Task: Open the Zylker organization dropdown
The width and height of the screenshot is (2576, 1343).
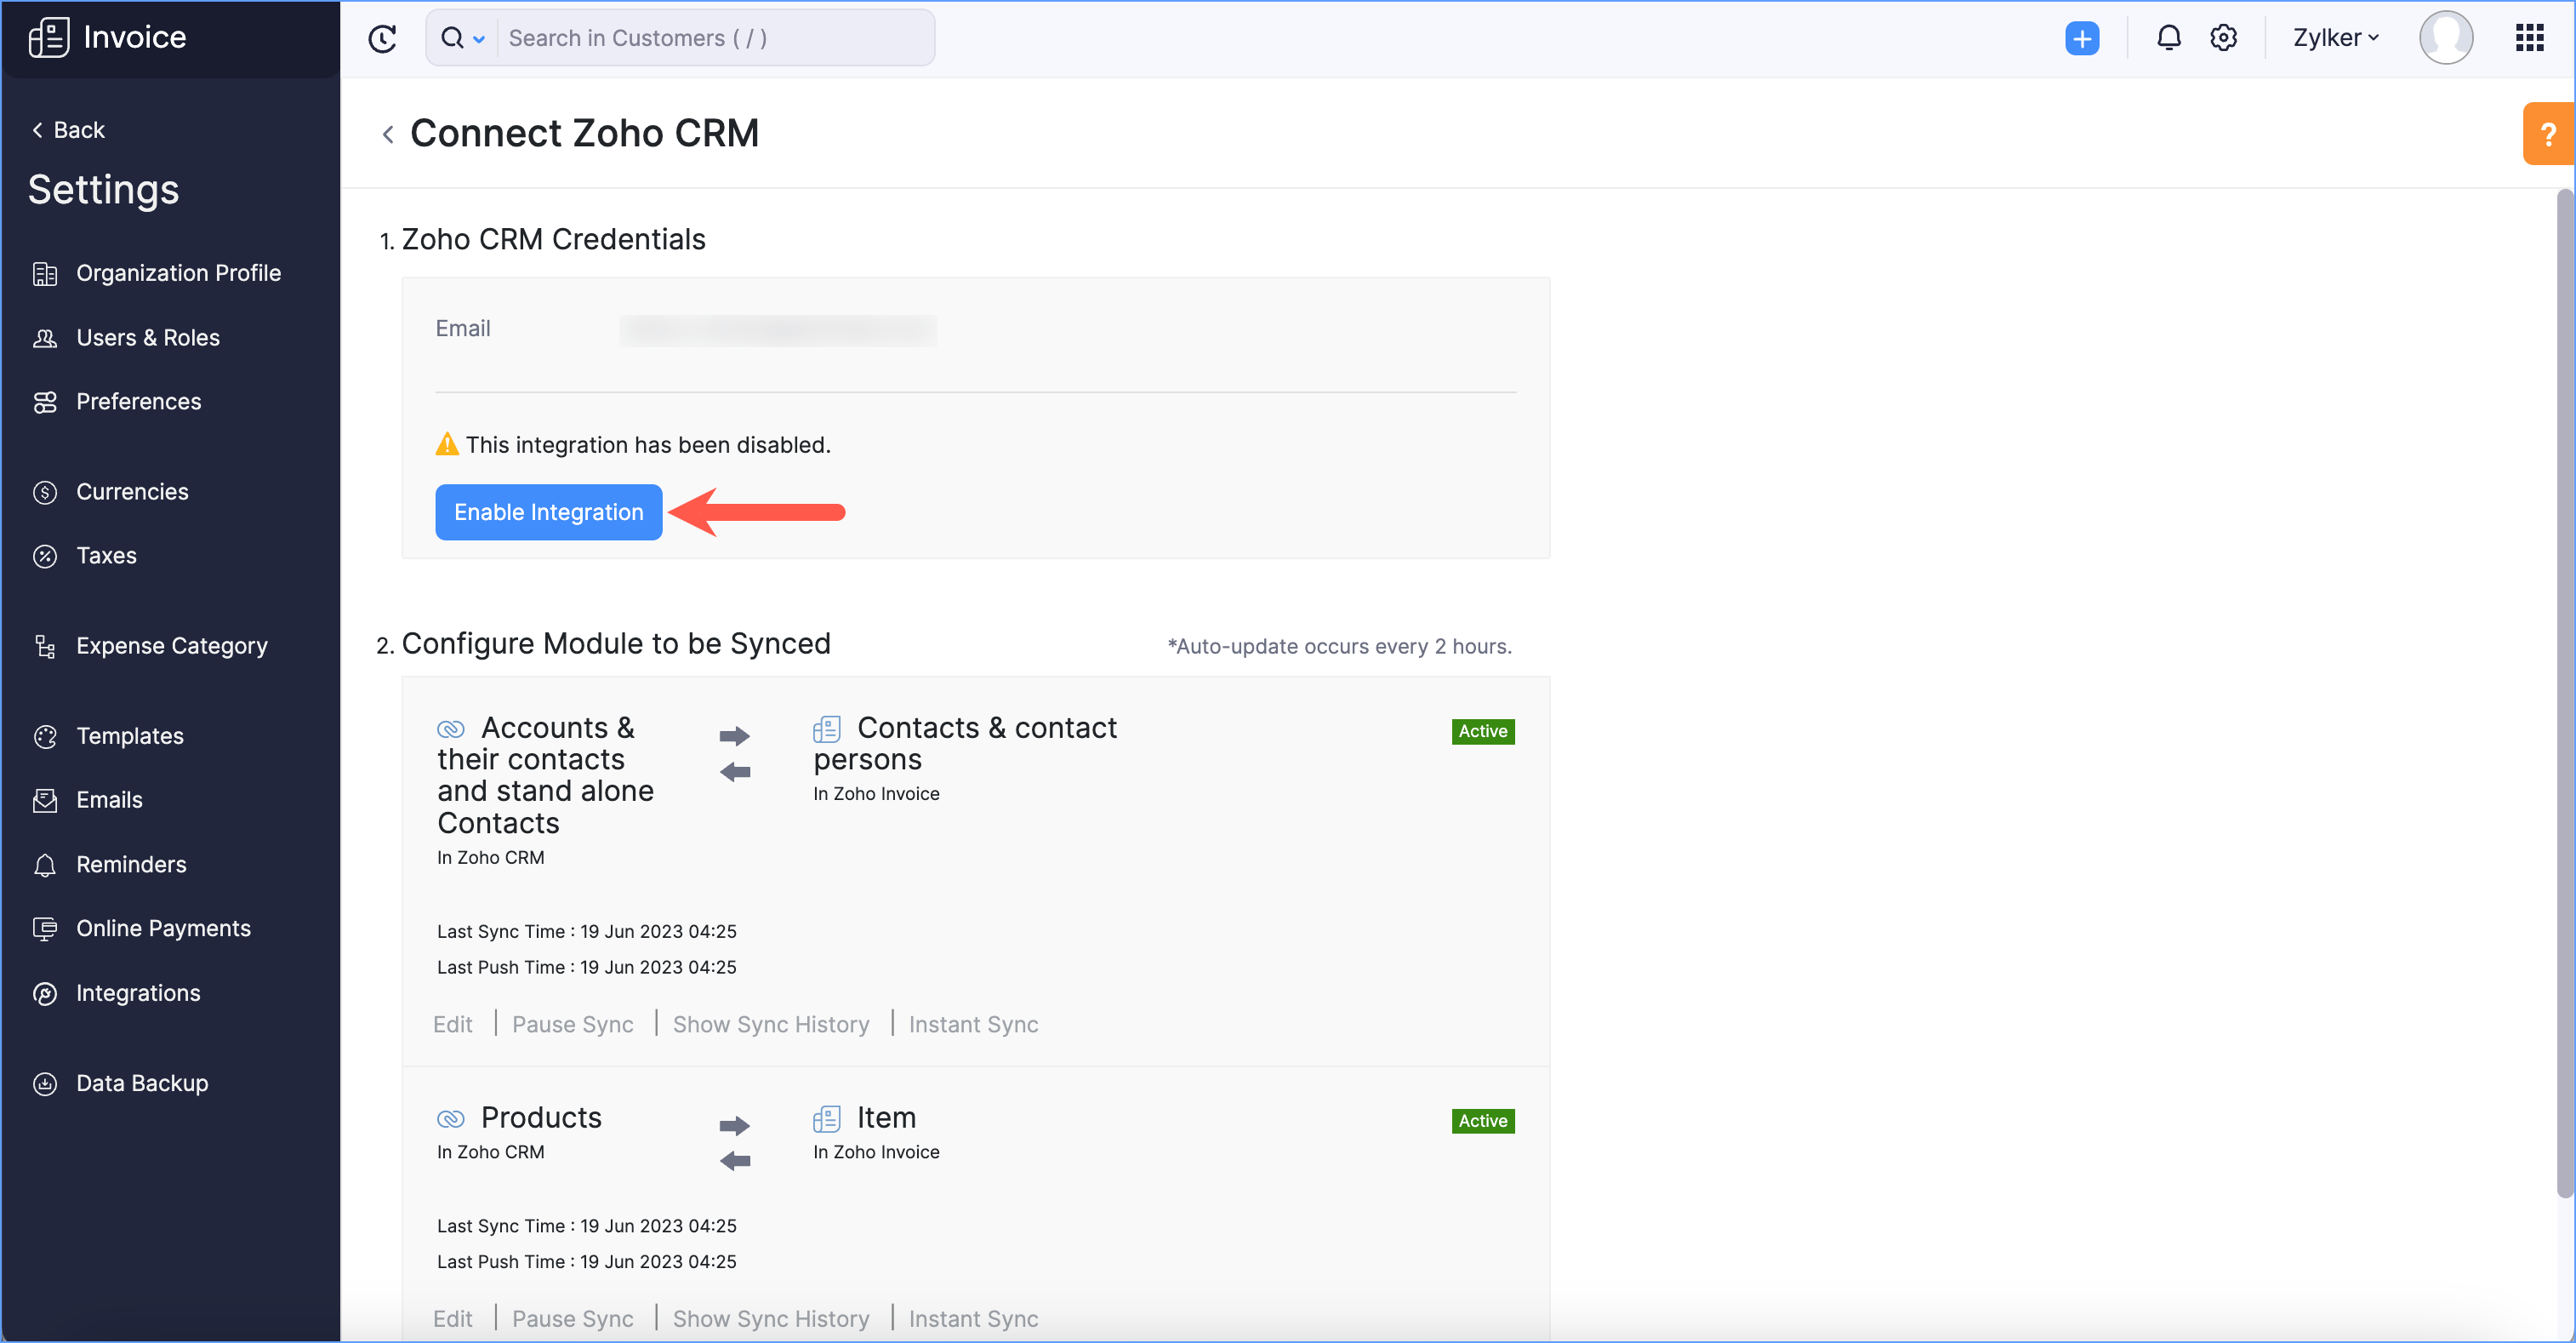Action: tap(2335, 38)
